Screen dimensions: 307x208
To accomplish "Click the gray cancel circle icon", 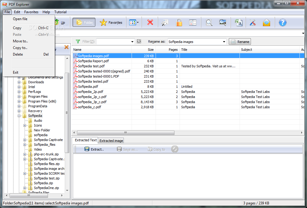I will (x=175, y=149).
